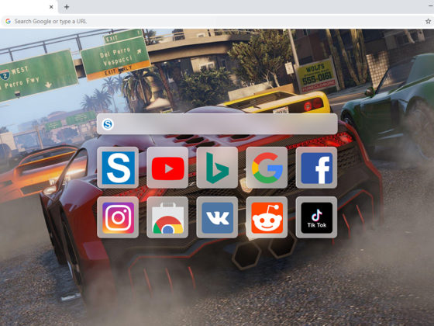The width and height of the screenshot is (434, 326).
Task: Click the wallpaper background below the tiles
Action: tap(217, 283)
